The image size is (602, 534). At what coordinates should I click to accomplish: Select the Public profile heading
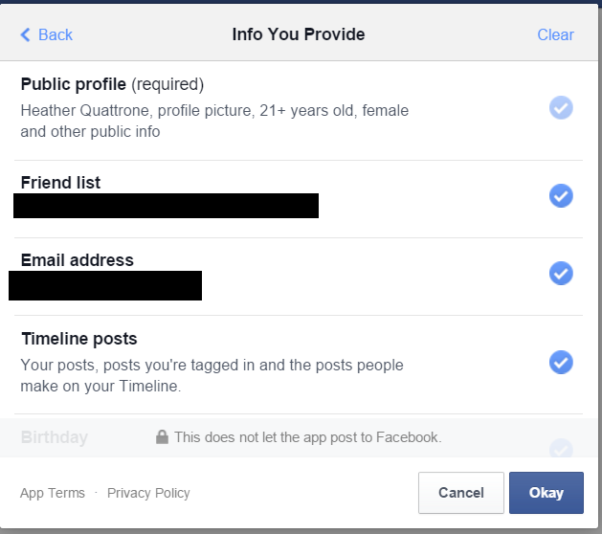[x=74, y=84]
